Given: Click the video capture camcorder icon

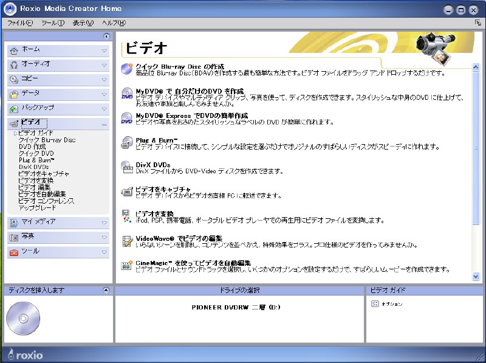Looking at the screenshot, I should [x=127, y=192].
